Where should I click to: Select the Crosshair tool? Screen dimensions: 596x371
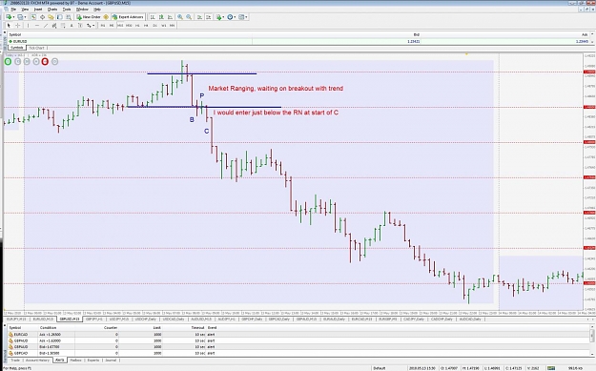[17, 26]
